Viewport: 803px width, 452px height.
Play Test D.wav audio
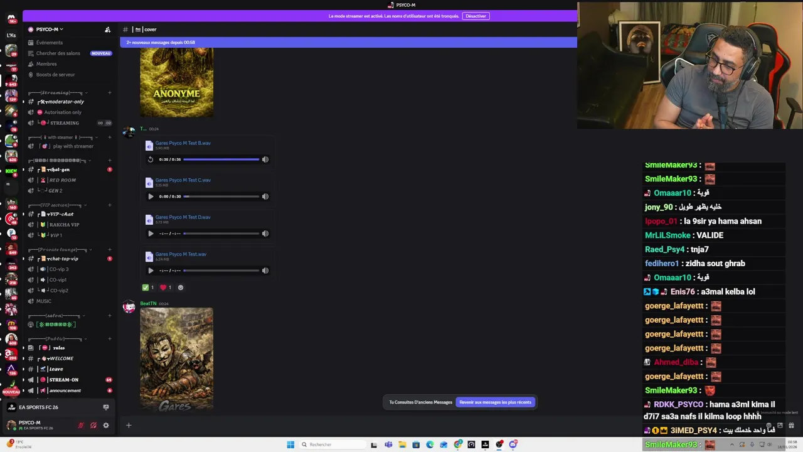151,234
